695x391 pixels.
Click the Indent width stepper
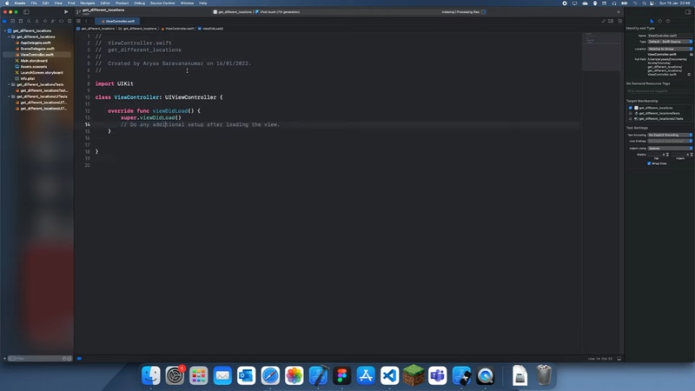click(x=691, y=155)
